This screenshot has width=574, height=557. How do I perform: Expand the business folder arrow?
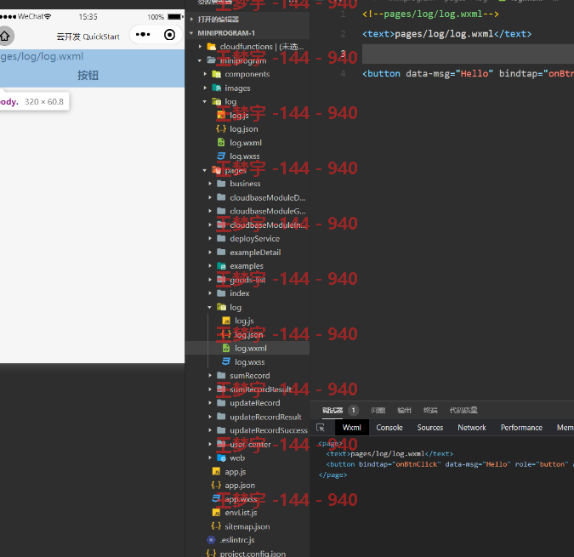(x=210, y=184)
